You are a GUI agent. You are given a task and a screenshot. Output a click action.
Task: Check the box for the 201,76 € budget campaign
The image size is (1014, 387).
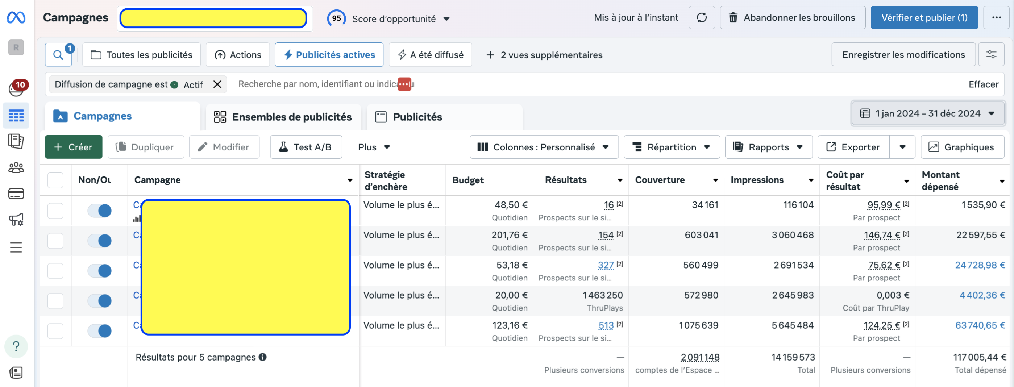[55, 241]
